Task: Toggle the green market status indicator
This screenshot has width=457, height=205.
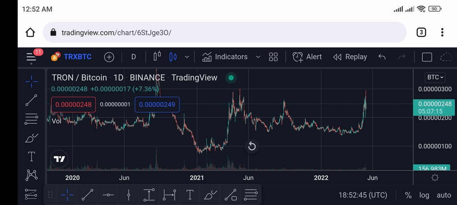Action: (231, 78)
